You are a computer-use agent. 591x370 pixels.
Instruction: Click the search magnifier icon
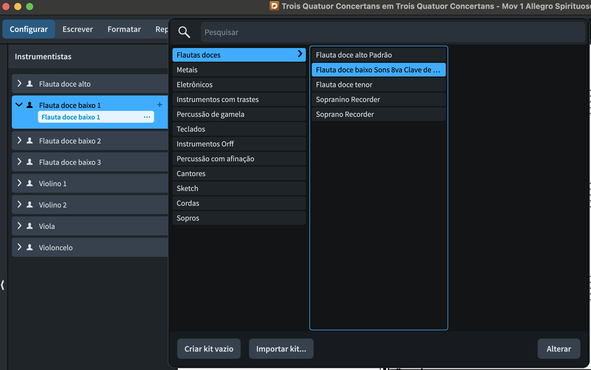184,32
